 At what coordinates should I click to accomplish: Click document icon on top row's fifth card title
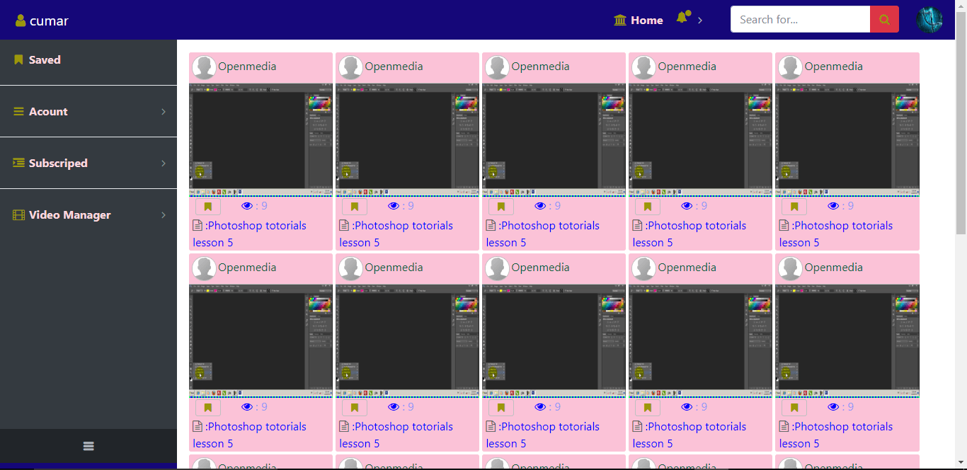(x=784, y=226)
